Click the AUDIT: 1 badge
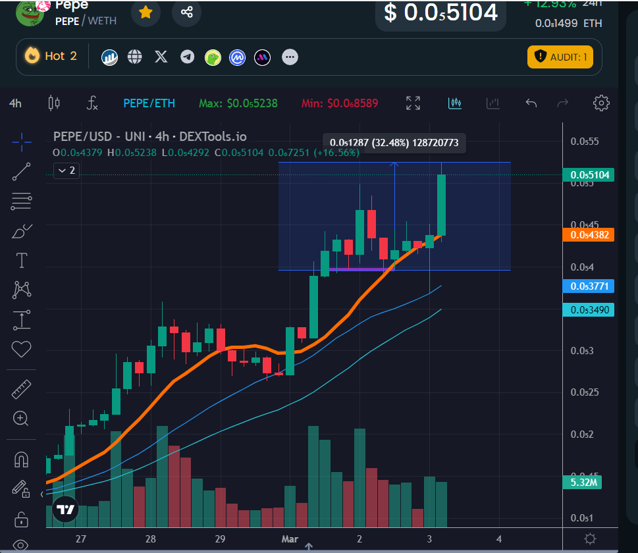The height and width of the screenshot is (553, 638). 560,57
